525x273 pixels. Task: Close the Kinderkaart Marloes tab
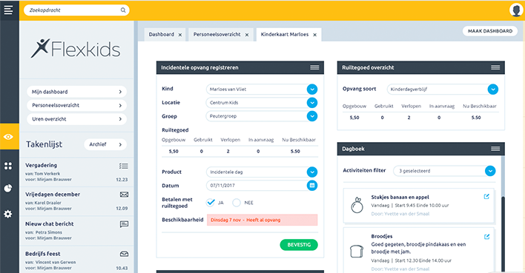click(x=314, y=35)
